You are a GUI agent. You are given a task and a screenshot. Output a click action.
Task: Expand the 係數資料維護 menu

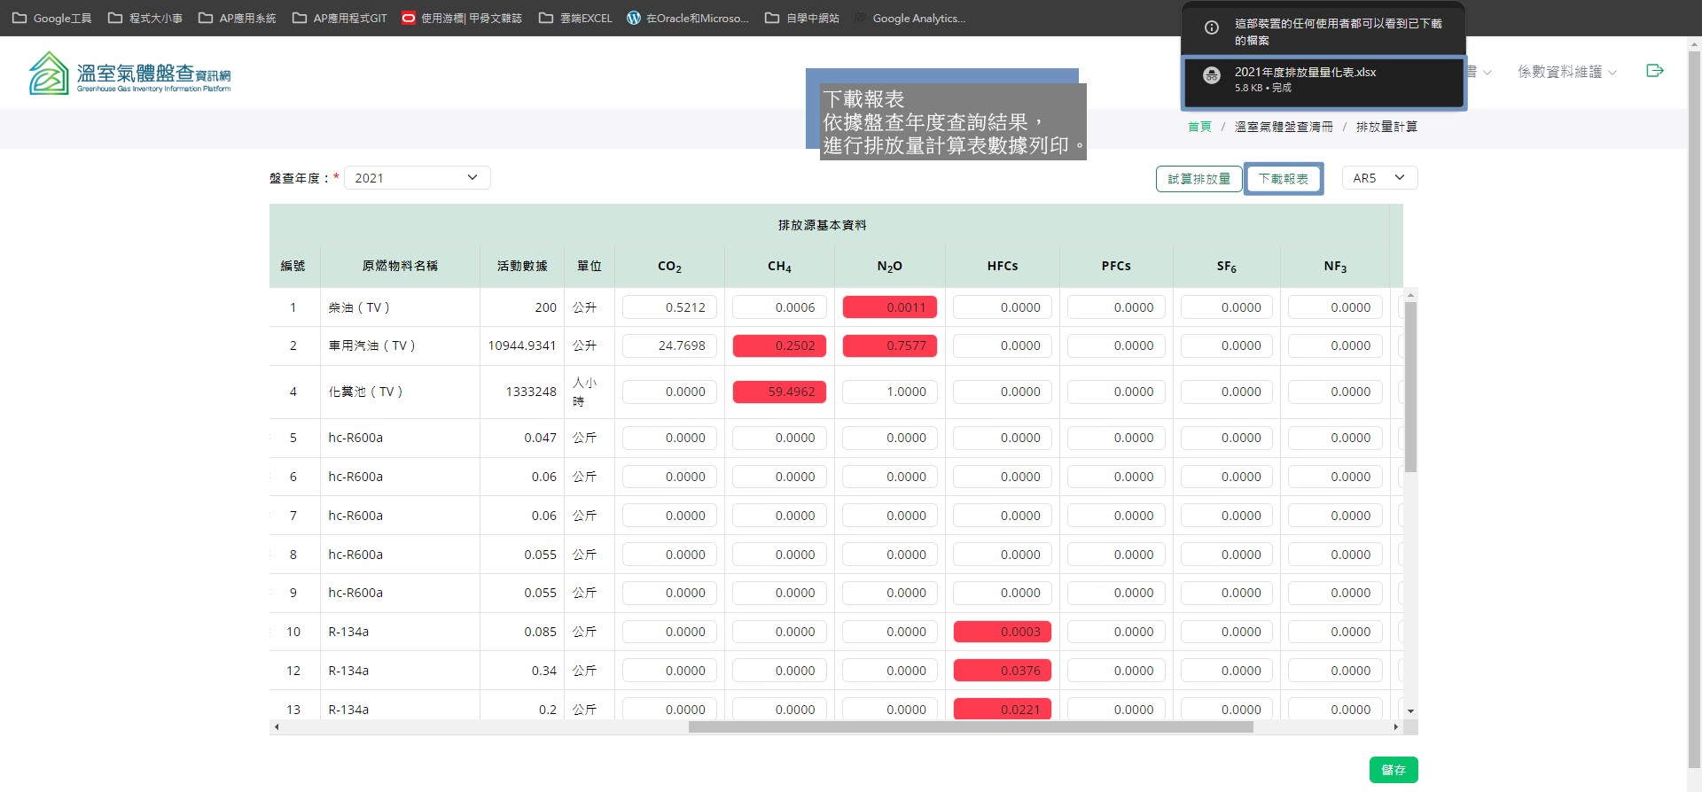1566,72
